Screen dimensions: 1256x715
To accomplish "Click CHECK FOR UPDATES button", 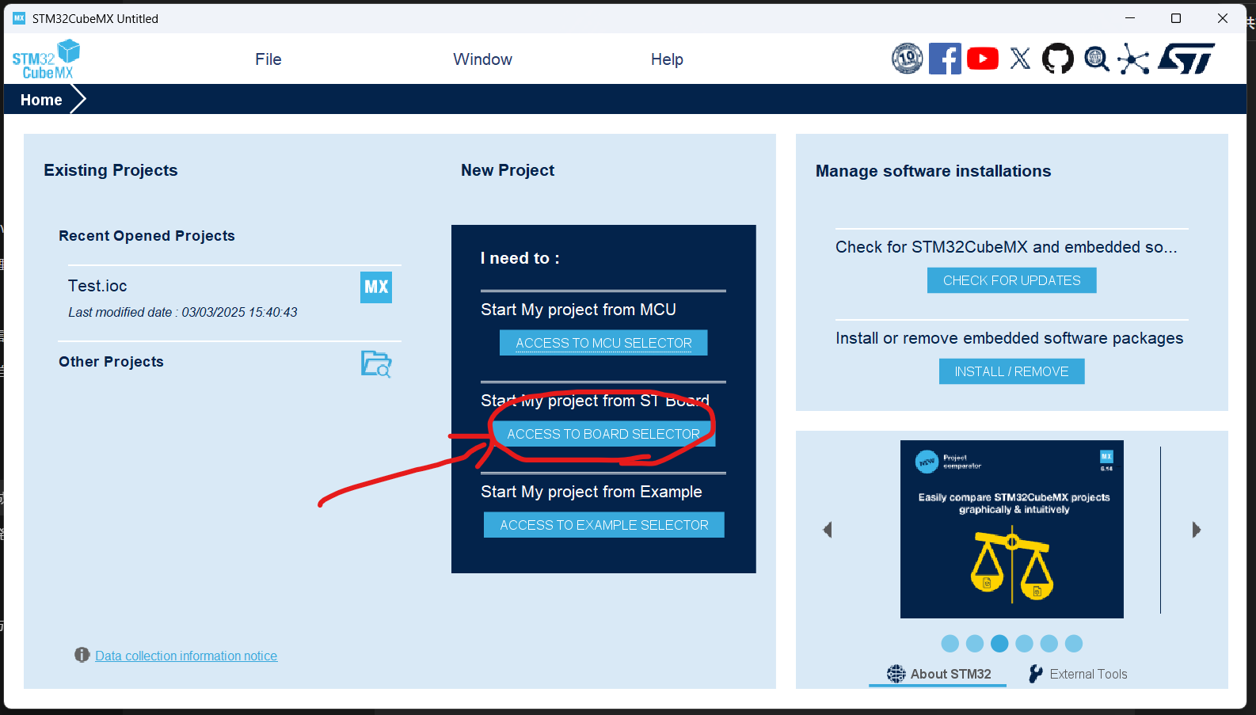I will [x=1012, y=280].
